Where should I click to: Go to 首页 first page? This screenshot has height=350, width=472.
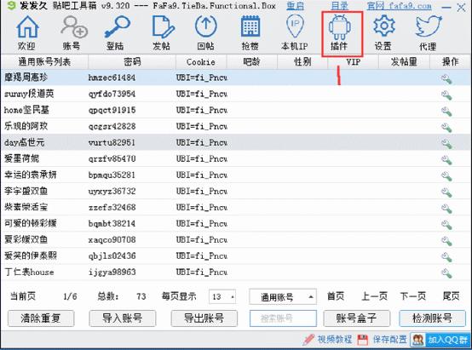pyautogui.click(x=336, y=296)
